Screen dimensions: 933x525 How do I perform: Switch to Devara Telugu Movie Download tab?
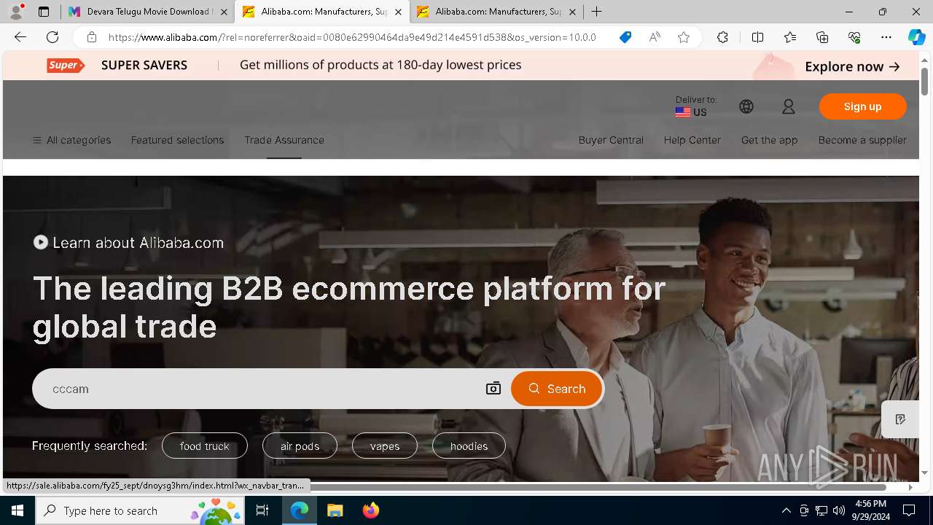click(147, 12)
